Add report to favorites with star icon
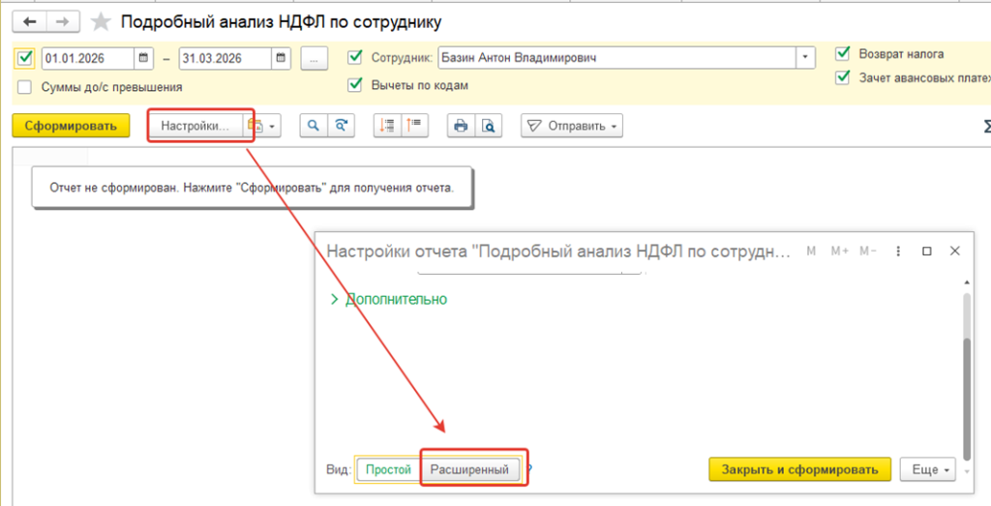991x506 pixels. [100, 22]
